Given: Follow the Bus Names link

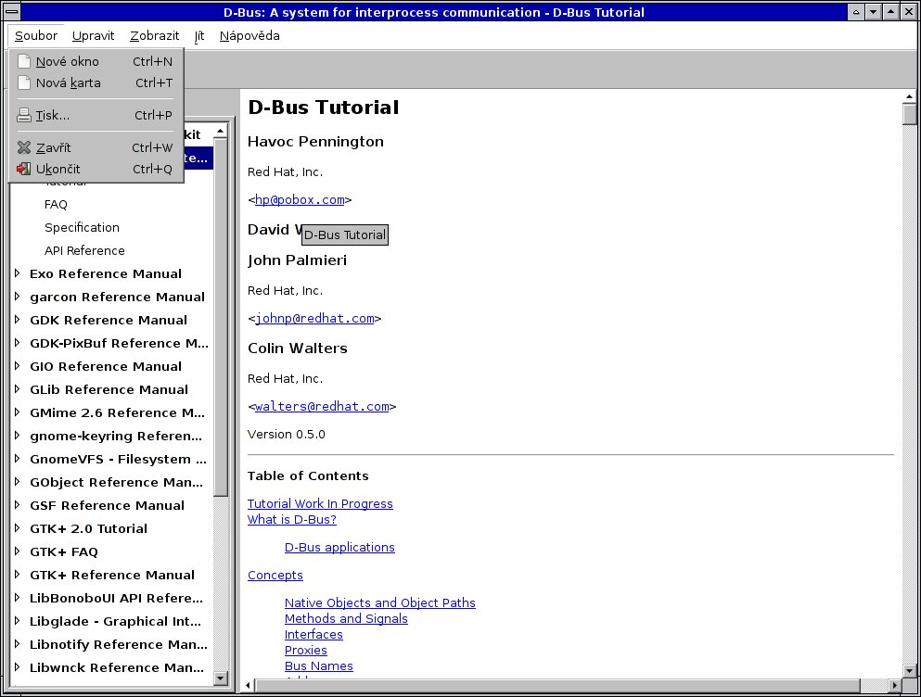Looking at the screenshot, I should click(x=319, y=666).
